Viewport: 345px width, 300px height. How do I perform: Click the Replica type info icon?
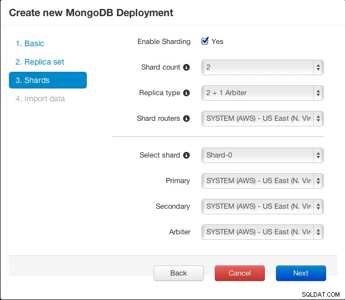pos(186,93)
